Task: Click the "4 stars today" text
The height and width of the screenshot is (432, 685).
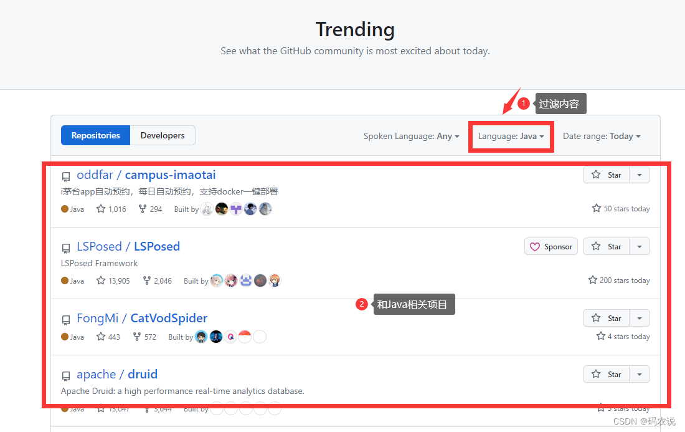Action: [x=629, y=337]
